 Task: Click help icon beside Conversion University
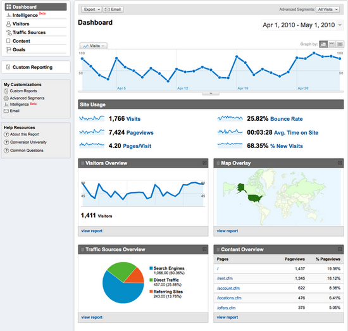[x=6, y=142]
